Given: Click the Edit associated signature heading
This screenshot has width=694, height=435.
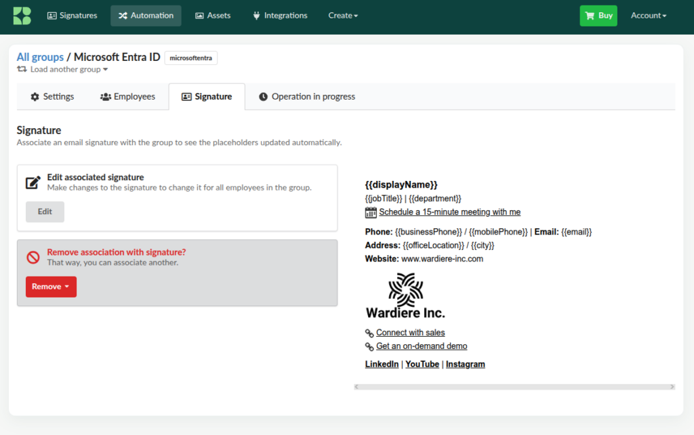Looking at the screenshot, I should click(x=96, y=177).
